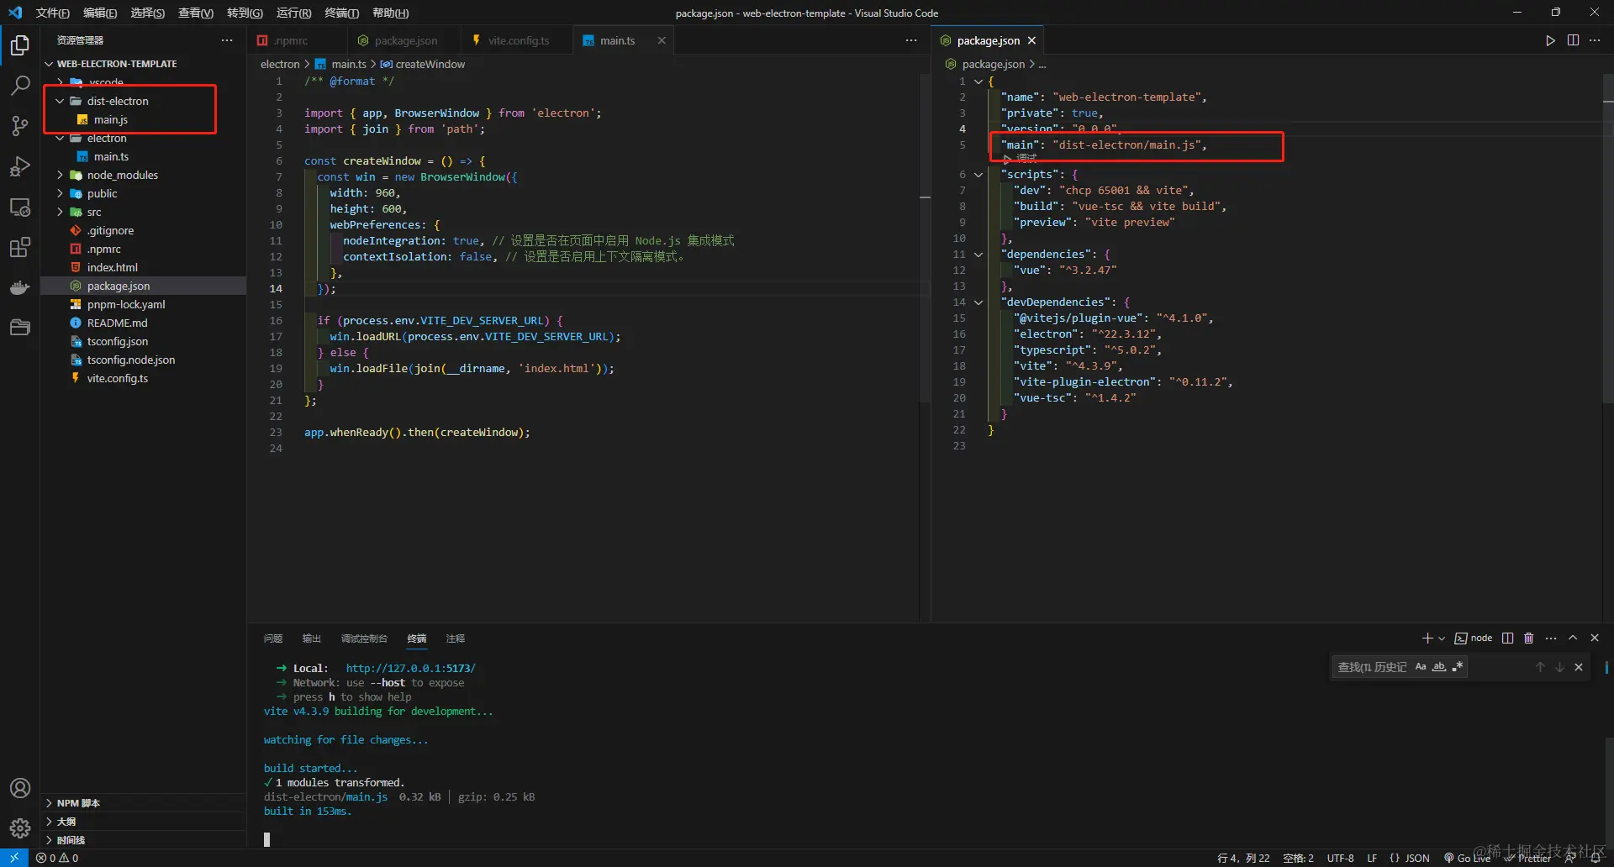
Task: Change the JSON language mode
Action: pos(1417,858)
